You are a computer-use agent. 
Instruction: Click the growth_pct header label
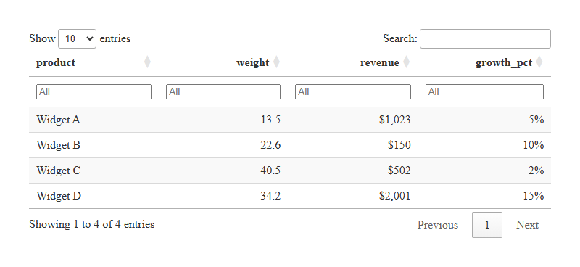pyautogui.click(x=504, y=62)
